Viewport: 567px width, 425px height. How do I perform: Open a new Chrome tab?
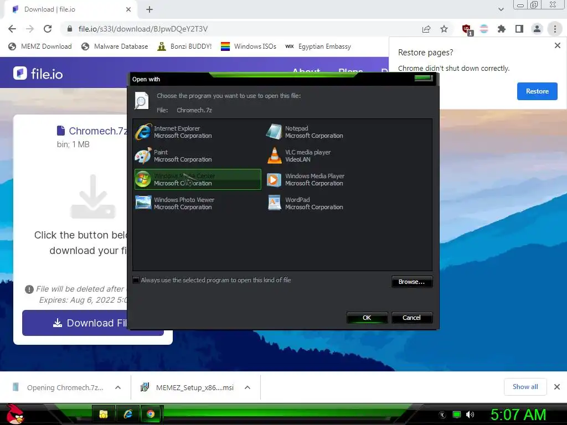[150, 9]
